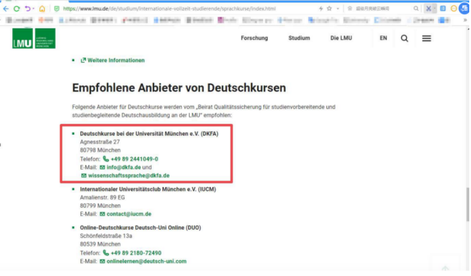The height and width of the screenshot is (276, 471).
Task: Go to the browser home page
Action: pos(42,9)
